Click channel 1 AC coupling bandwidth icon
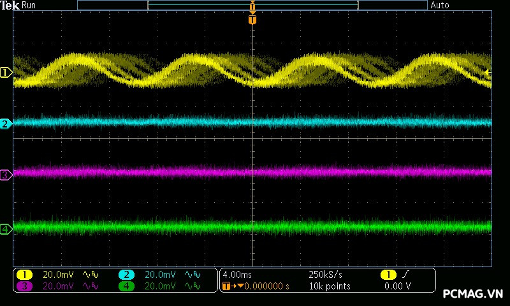 90,275
